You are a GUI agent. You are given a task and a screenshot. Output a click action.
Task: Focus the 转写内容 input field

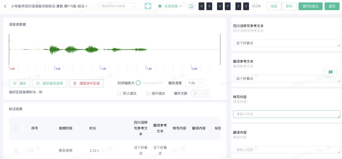click(x=287, y=114)
